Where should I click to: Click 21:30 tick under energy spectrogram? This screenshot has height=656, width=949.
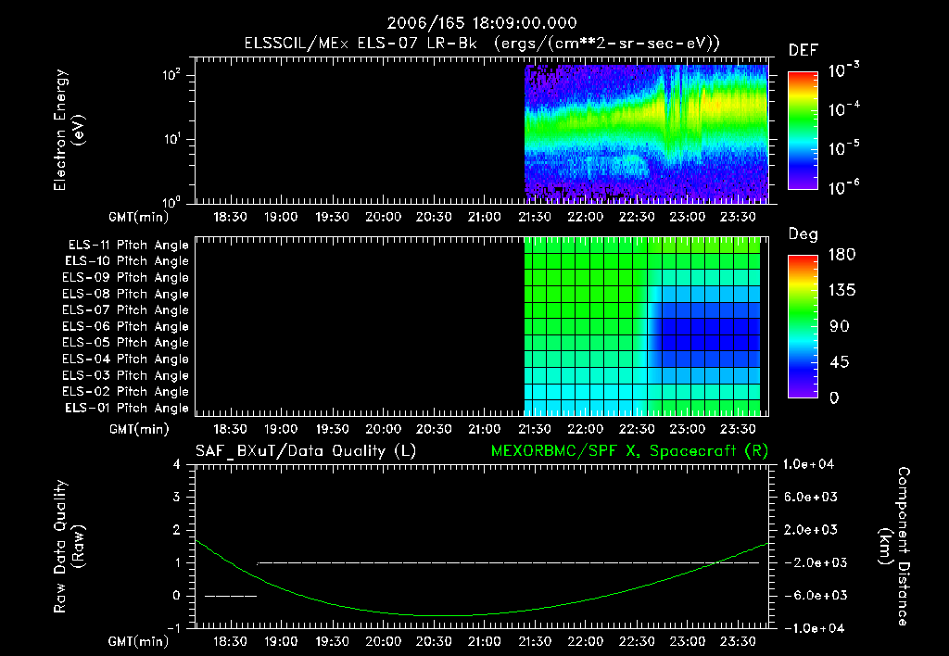[x=535, y=217]
